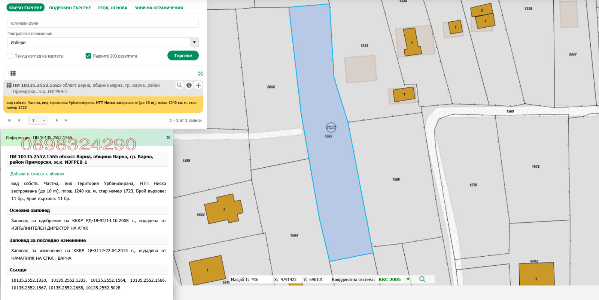Viewport: 599px width, 300px height.
Task: Uncheck 'Първите 200 резултата' checkbox
Action: coord(88,56)
